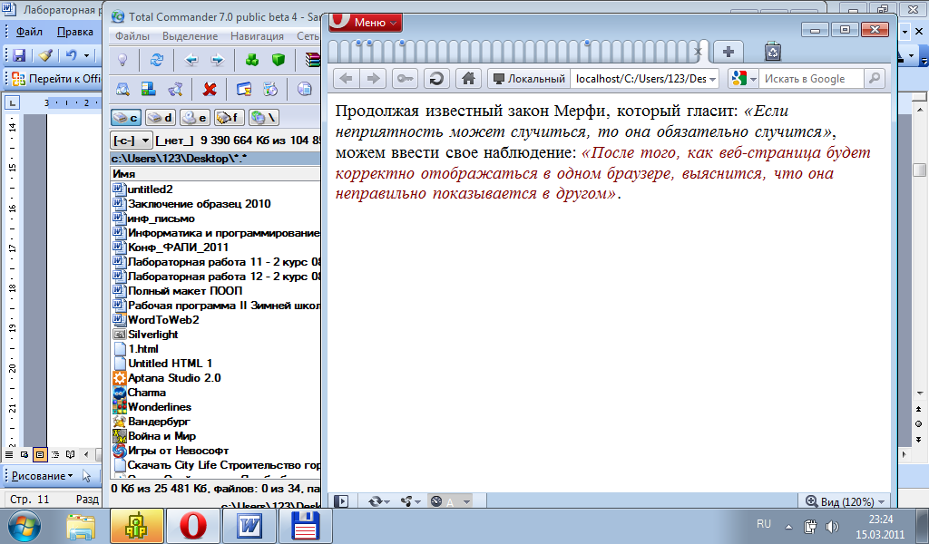Select drive e CD button
Viewport: 929px width, 544px height.
coord(194,118)
